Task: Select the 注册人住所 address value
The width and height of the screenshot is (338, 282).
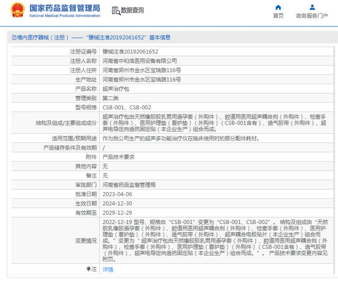Action: pos(142,70)
